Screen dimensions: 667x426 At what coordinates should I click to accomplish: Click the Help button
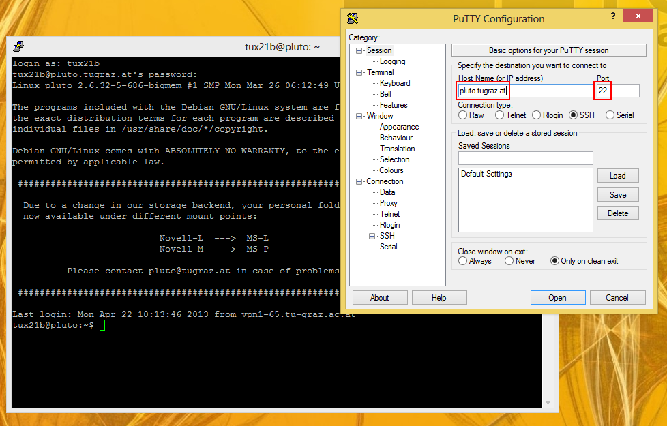click(x=439, y=298)
